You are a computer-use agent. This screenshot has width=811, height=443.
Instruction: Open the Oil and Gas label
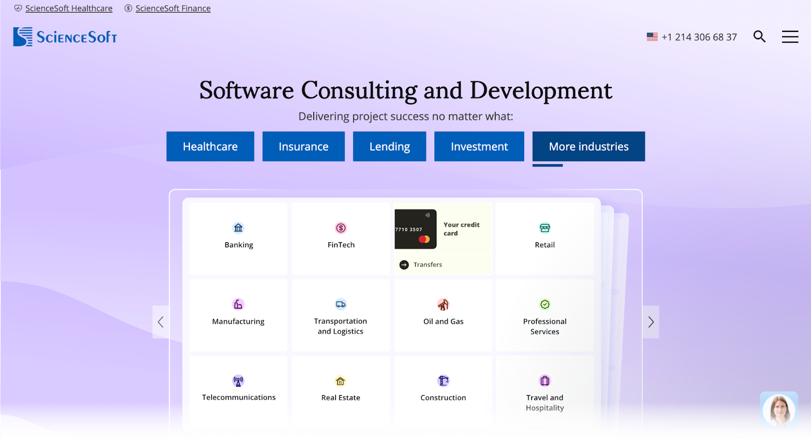[x=444, y=321]
